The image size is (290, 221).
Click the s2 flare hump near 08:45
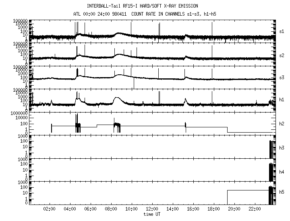tap(119, 55)
